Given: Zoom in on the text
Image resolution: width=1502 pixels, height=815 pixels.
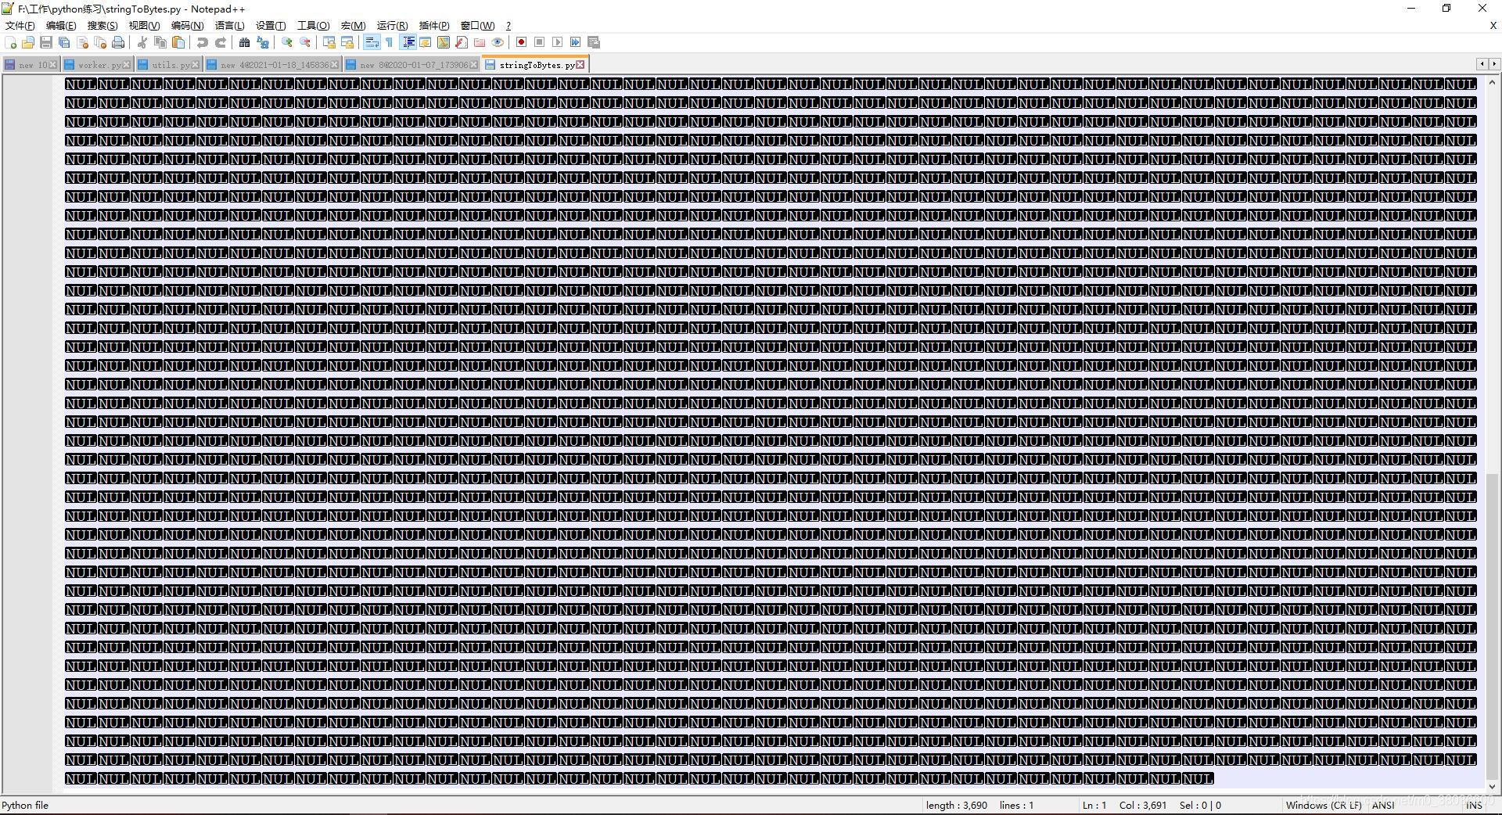Looking at the screenshot, I should click(287, 42).
